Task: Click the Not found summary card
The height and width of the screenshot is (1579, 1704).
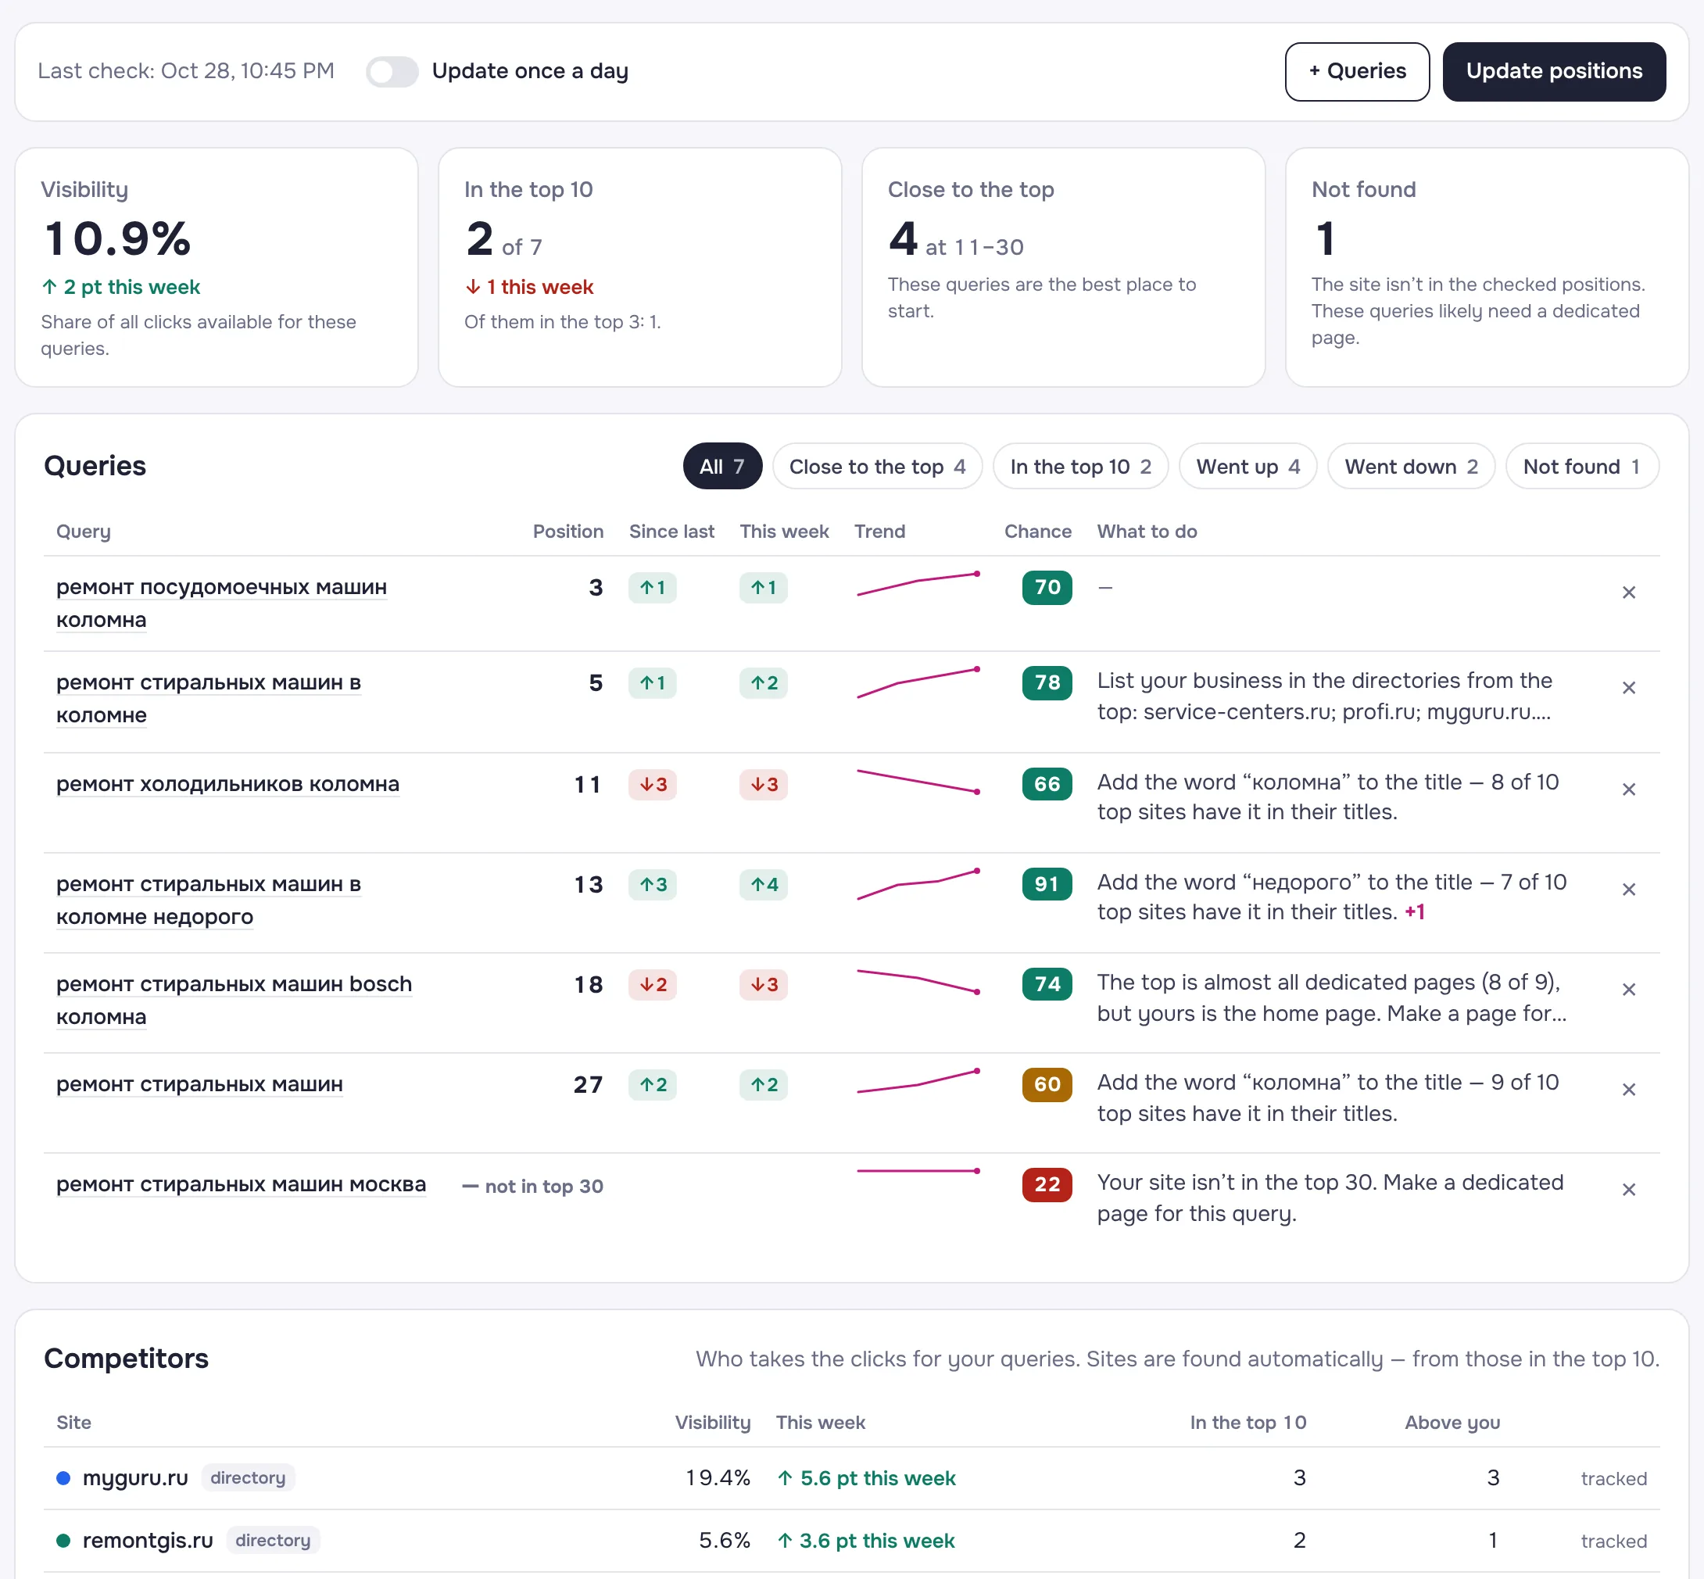Action: point(1487,267)
